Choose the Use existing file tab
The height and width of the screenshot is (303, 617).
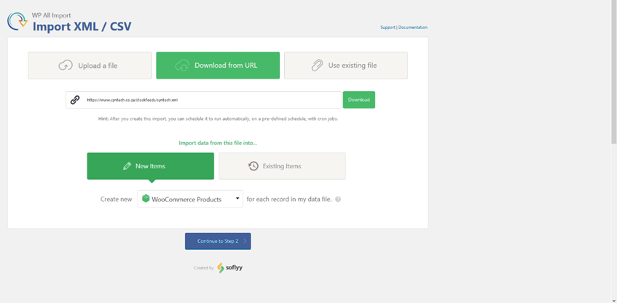pos(345,66)
